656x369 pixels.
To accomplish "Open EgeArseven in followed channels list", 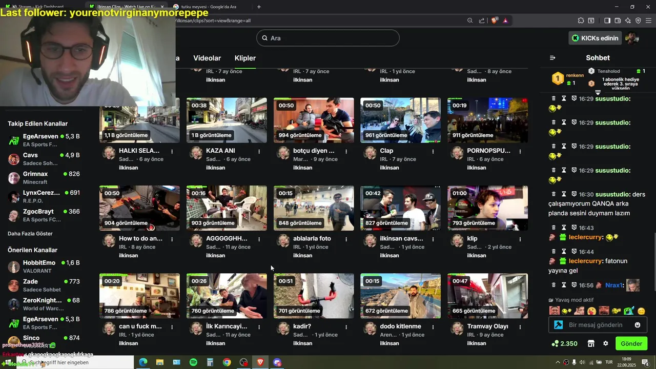I will 44,140.
